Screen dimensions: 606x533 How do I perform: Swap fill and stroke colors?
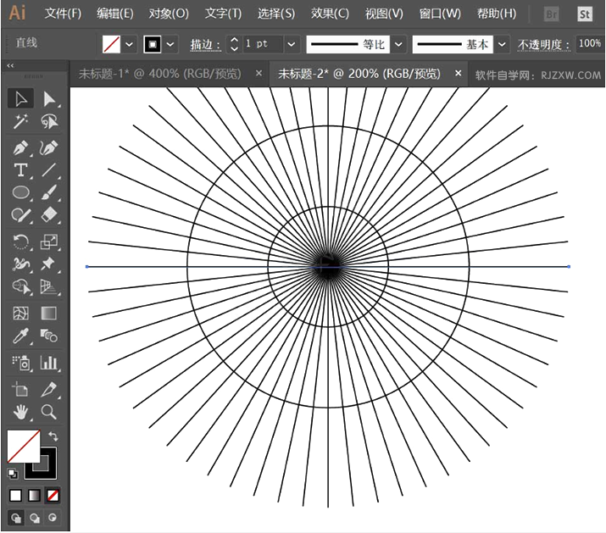54,436
